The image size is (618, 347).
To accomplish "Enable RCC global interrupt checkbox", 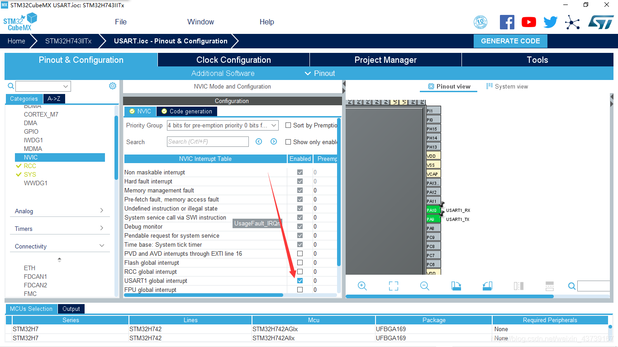I will coord(300,272).
